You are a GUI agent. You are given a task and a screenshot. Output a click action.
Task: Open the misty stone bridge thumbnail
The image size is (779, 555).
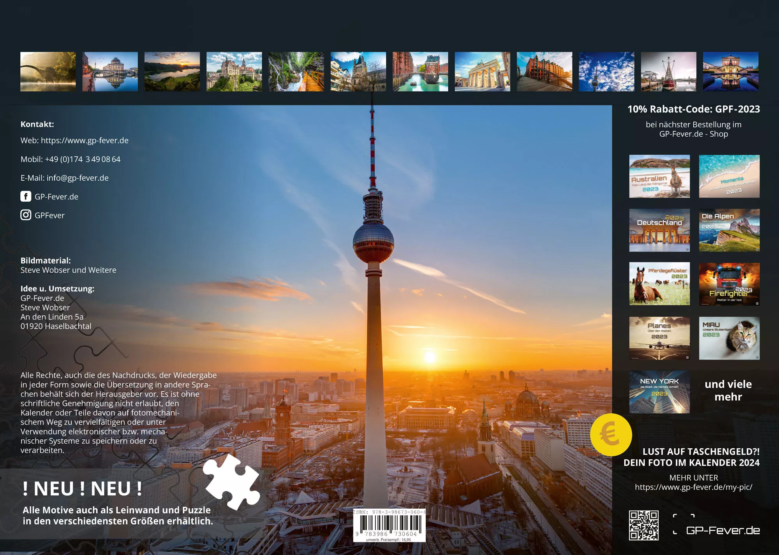click(x=48, y=72)
